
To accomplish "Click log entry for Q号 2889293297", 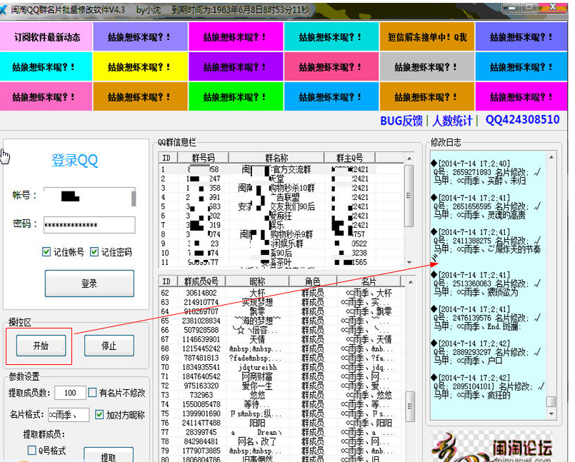I will tap(486, 352).
